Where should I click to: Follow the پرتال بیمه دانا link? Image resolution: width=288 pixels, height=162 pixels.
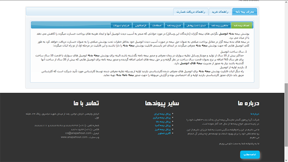pos(163,122)
